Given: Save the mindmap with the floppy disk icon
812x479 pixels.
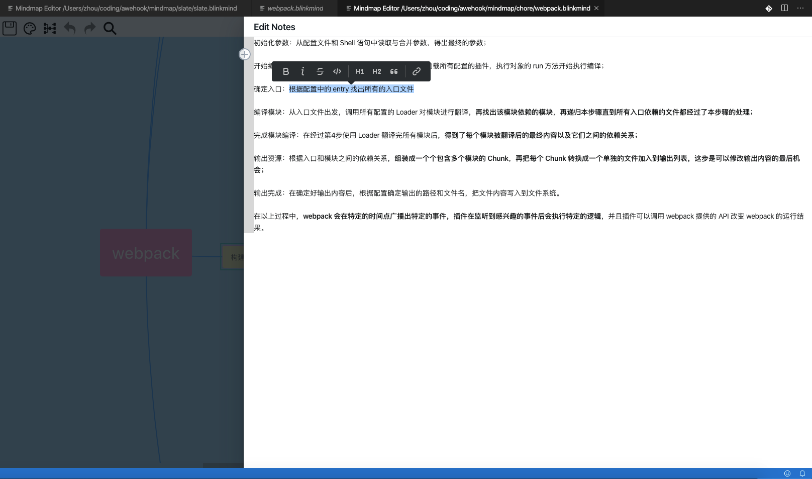Looking at the screenshot, I should click(10, 28).
